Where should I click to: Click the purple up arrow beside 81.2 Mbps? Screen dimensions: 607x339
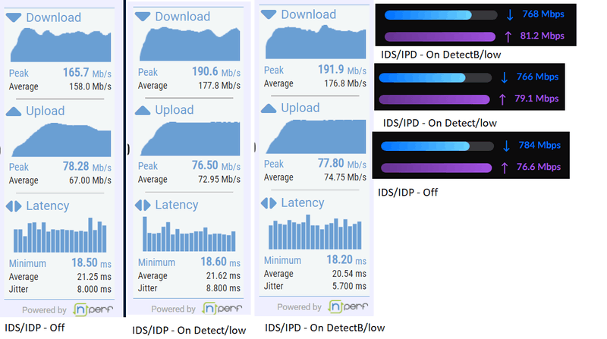[x=508, y=36]
